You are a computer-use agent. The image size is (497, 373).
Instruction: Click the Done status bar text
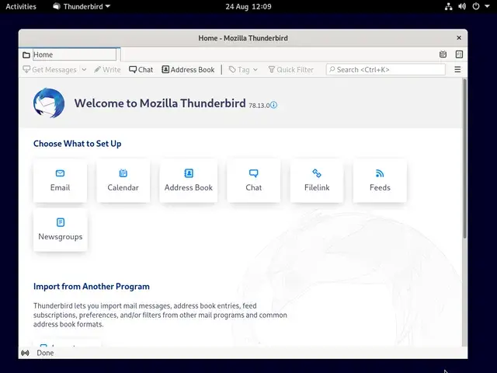45,353
